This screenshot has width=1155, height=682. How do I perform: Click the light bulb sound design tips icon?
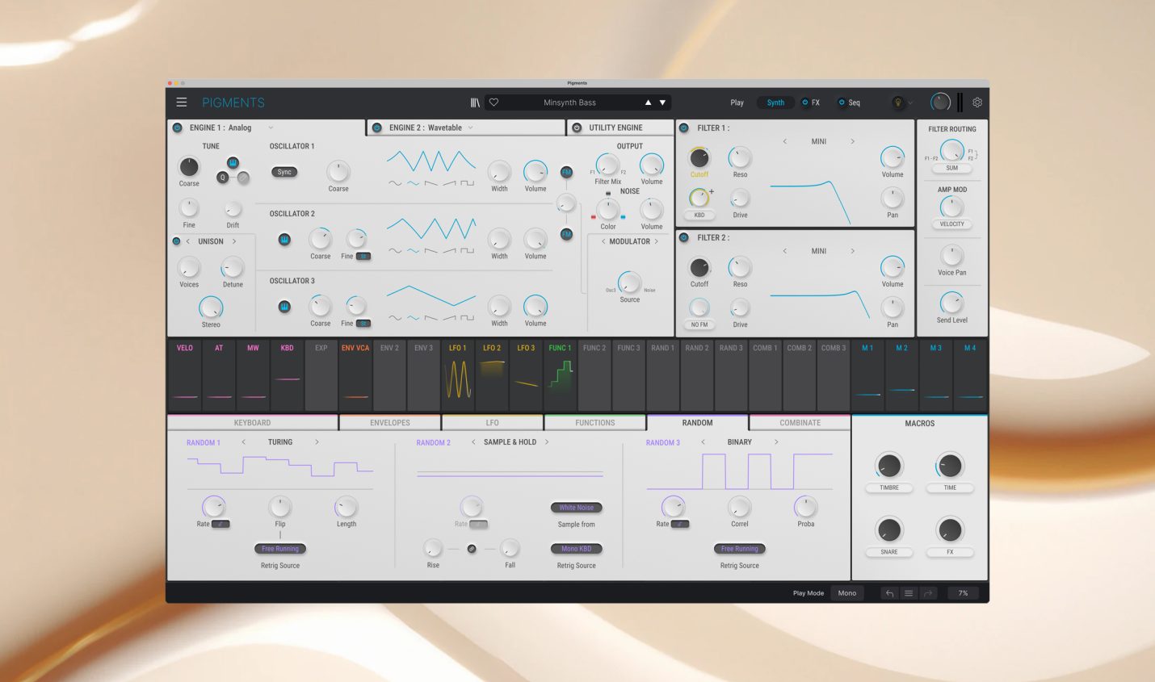pyautogui.click(x=897, y=103)
